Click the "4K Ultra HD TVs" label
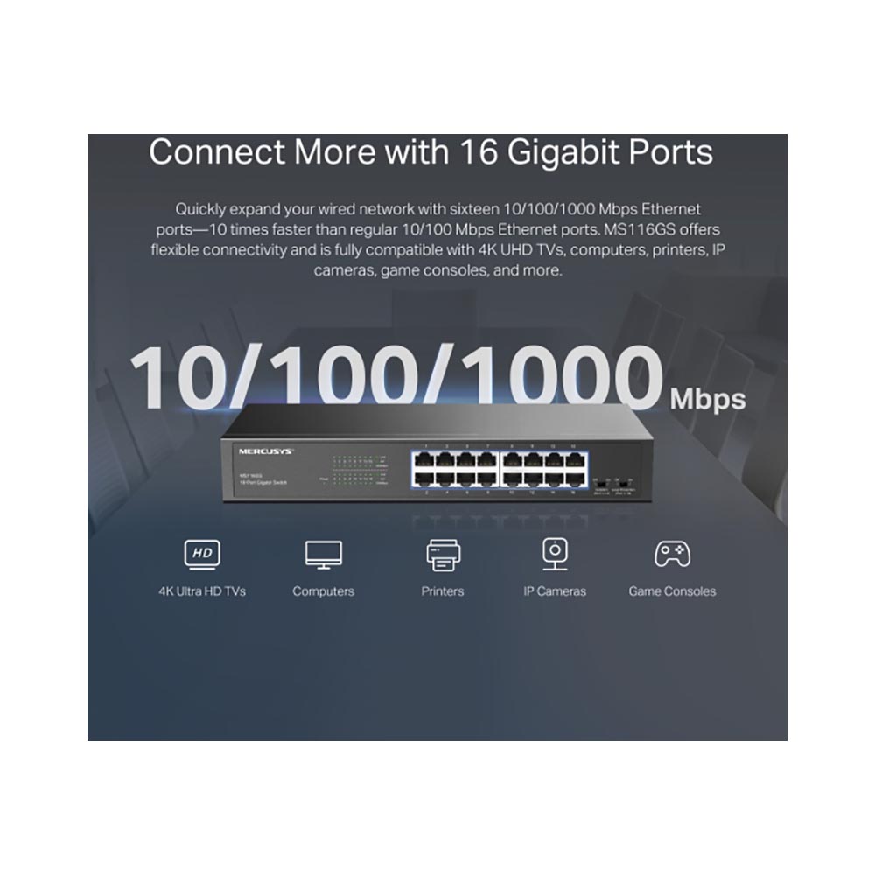Screen dimensions: 875x875 (202, 591)
